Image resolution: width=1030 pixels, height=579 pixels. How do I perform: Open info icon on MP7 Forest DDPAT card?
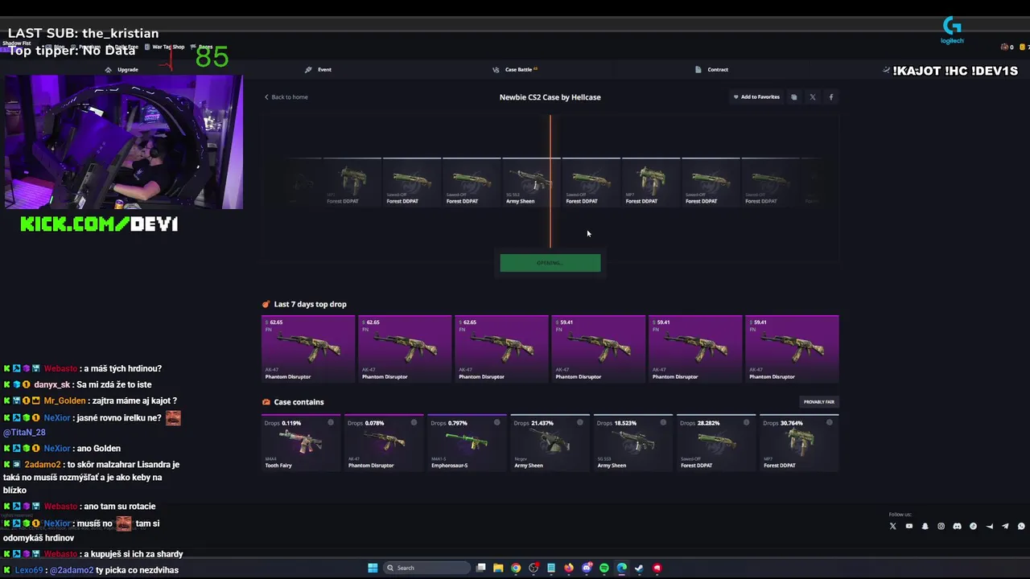pos(829,422)
